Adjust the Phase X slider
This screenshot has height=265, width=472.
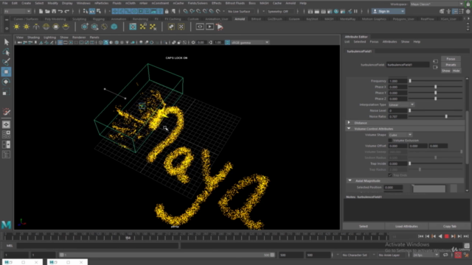pyautogui.click(x=436, y=87)
